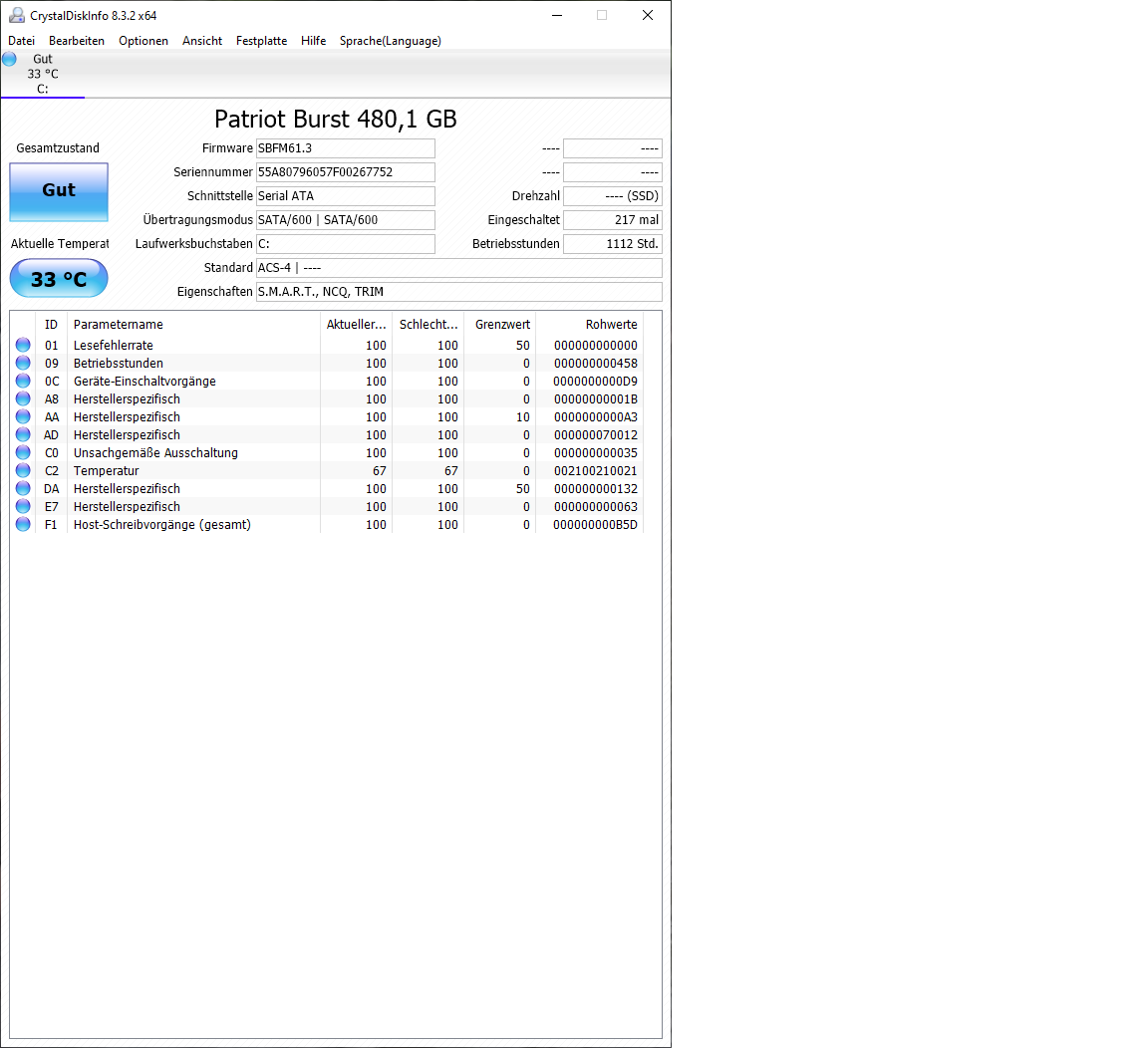Screen dimensions: 1148x1048
Task: Select the C: drive tab
Action: (x=43, y=74)
